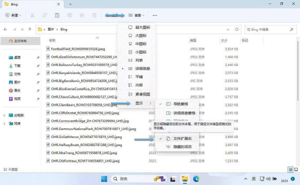This screenshot has height=185, width=300.
Task: Click the Rename icon in the toolbar
Action: [x=70, y=15]
